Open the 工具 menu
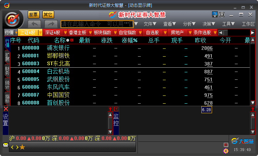 click(228, 24)
